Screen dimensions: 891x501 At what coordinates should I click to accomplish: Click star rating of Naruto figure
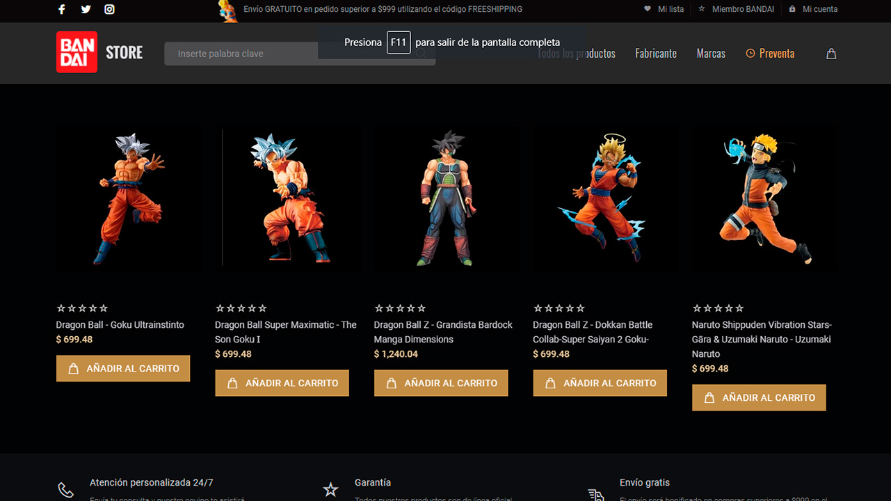point(718,308)
